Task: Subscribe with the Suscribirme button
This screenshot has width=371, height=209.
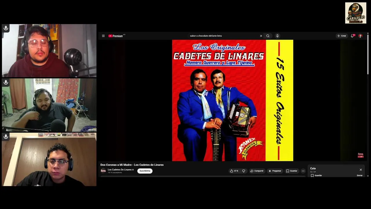Action: coord(145,171)
